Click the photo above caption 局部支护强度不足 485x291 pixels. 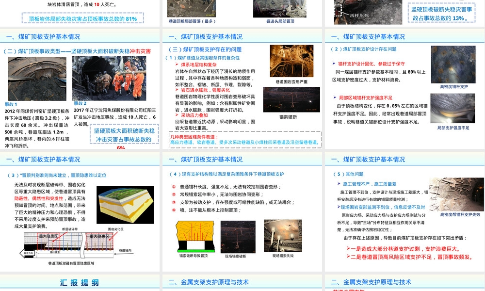point(453,108)
